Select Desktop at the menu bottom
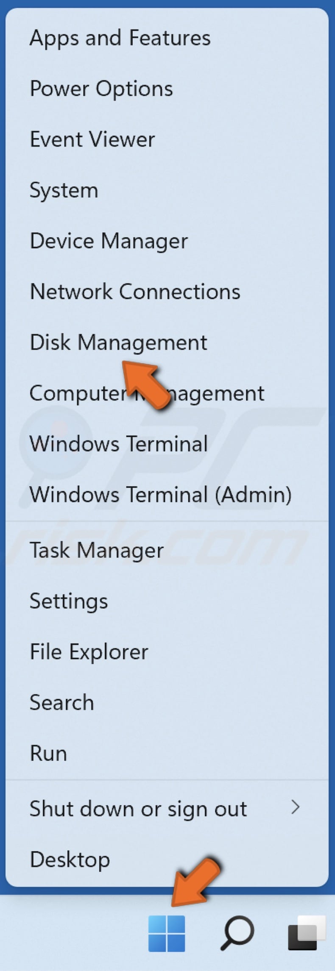335x971 pixels. (x=70, y=859)
